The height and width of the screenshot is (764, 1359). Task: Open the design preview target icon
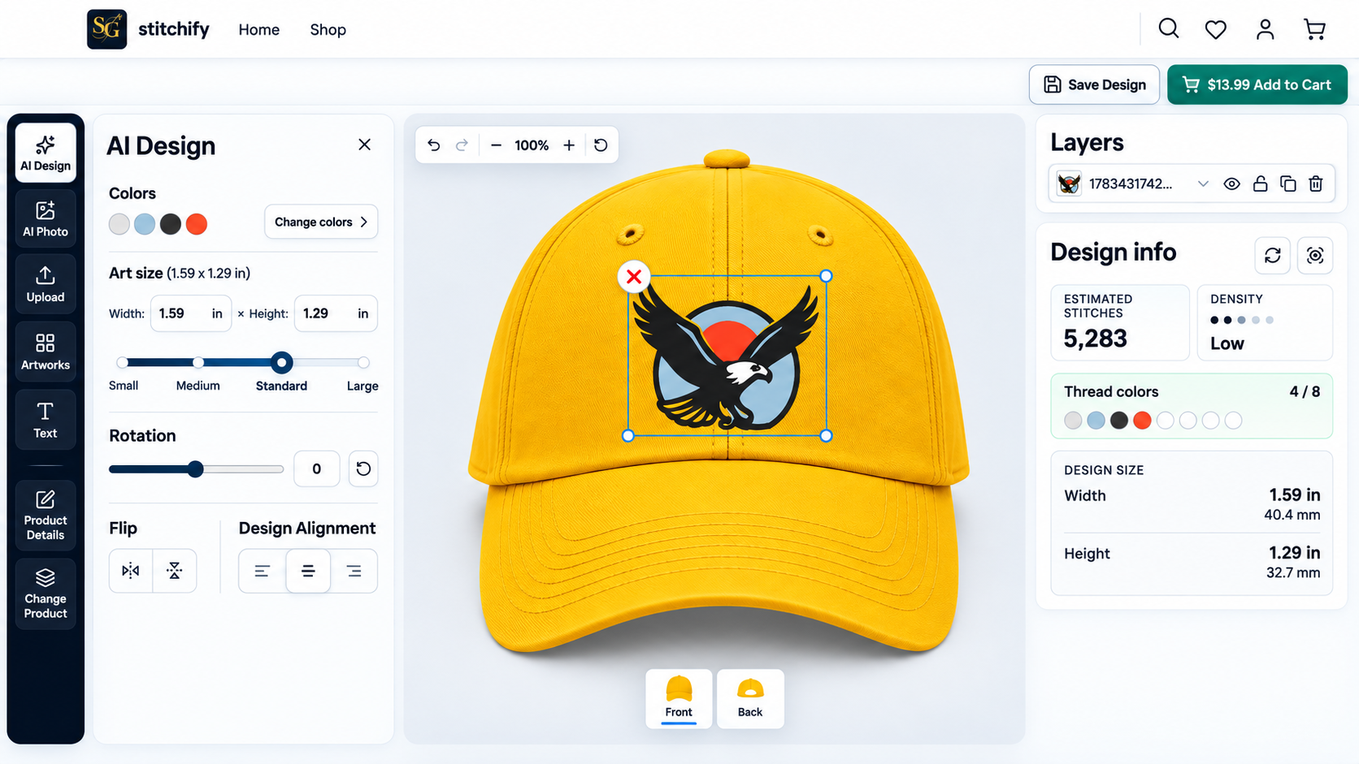click(1315, 256)
